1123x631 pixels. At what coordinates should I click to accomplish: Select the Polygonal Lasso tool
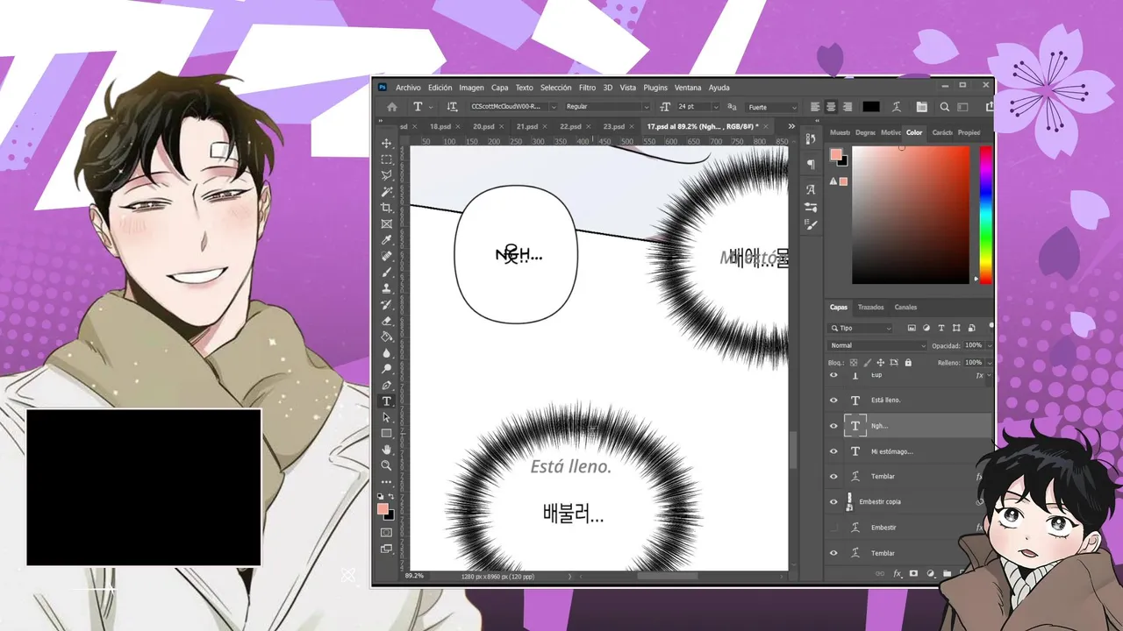click(x=386, y=175)
